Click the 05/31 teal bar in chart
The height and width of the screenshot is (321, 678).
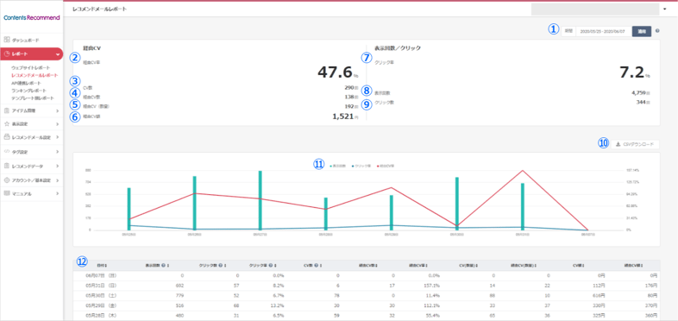[x=523, y=207]
